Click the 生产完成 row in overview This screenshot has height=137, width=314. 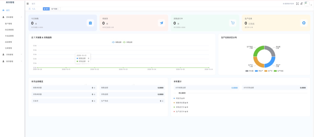point(132,101)
